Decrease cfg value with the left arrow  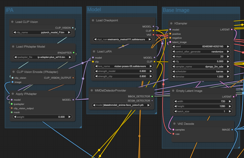click(174, 61)
